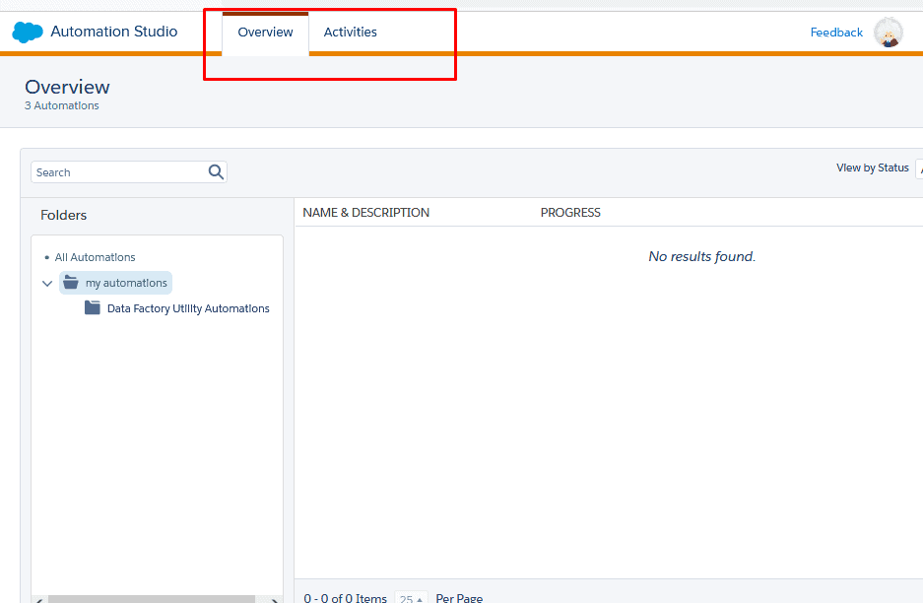
Task: Click the Automation Studio title text
Action: (x=114, y=32)
